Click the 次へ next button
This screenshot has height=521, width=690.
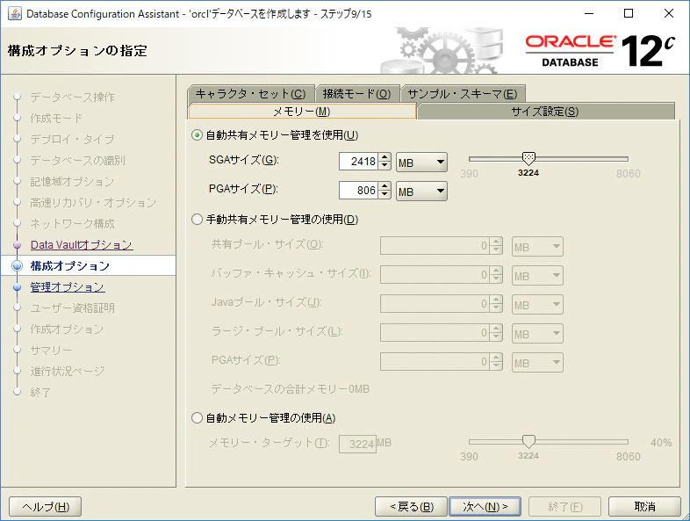tap(485, 506)
